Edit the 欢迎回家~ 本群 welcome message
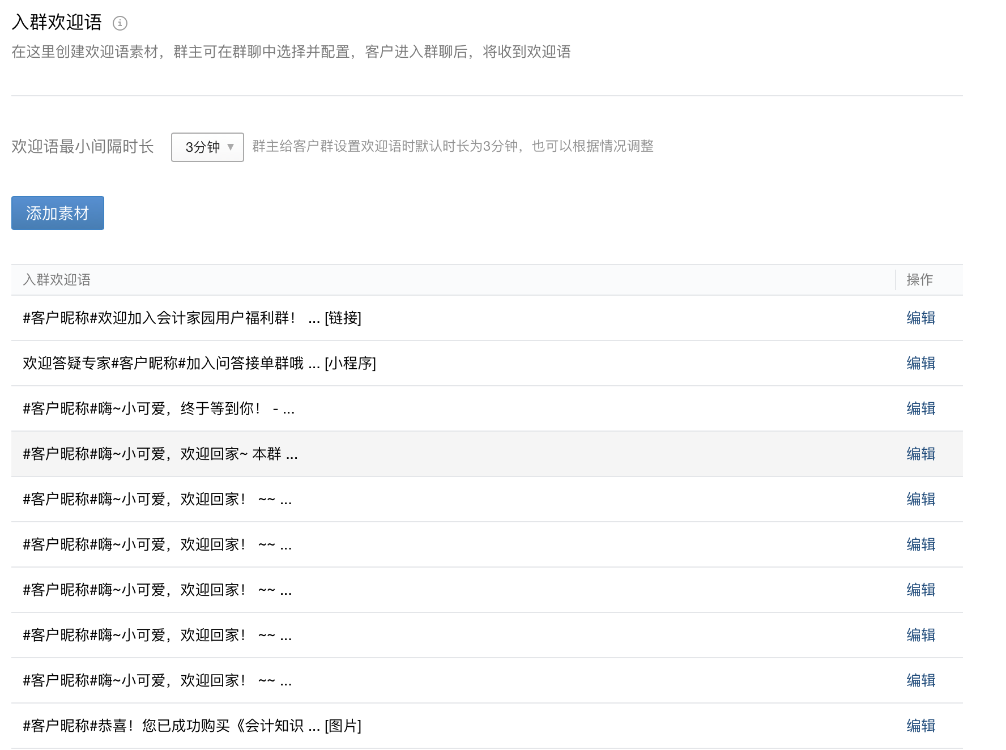The image size is (1006, 750). pyautogui.click(x=920, y=454)
